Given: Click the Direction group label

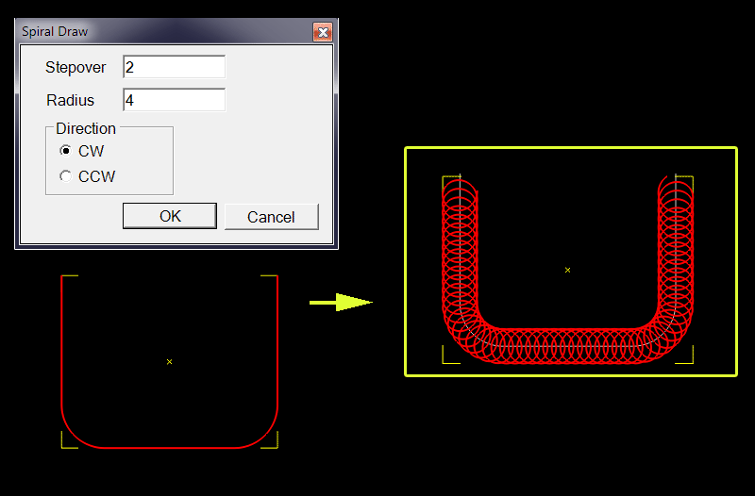Looking at the screenshot, I should coord(86,129).
